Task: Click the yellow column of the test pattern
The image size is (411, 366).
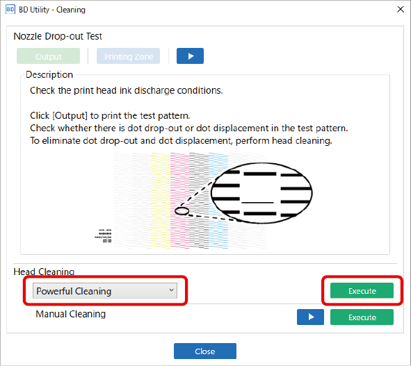Action: tap(161, 200)
